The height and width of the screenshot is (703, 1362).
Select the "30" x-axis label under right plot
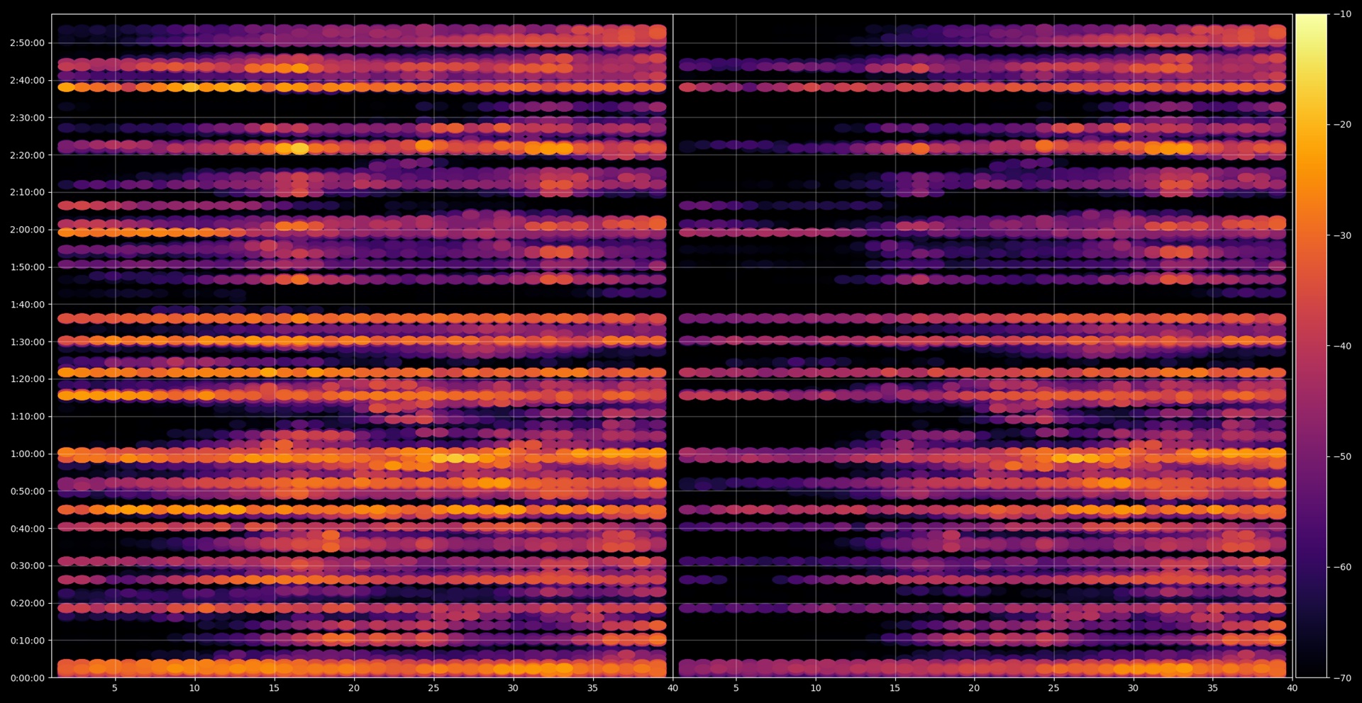click(1133, 688)
